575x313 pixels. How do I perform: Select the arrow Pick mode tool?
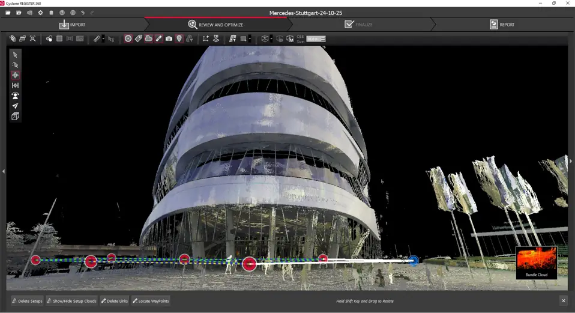tap(15, 55)
